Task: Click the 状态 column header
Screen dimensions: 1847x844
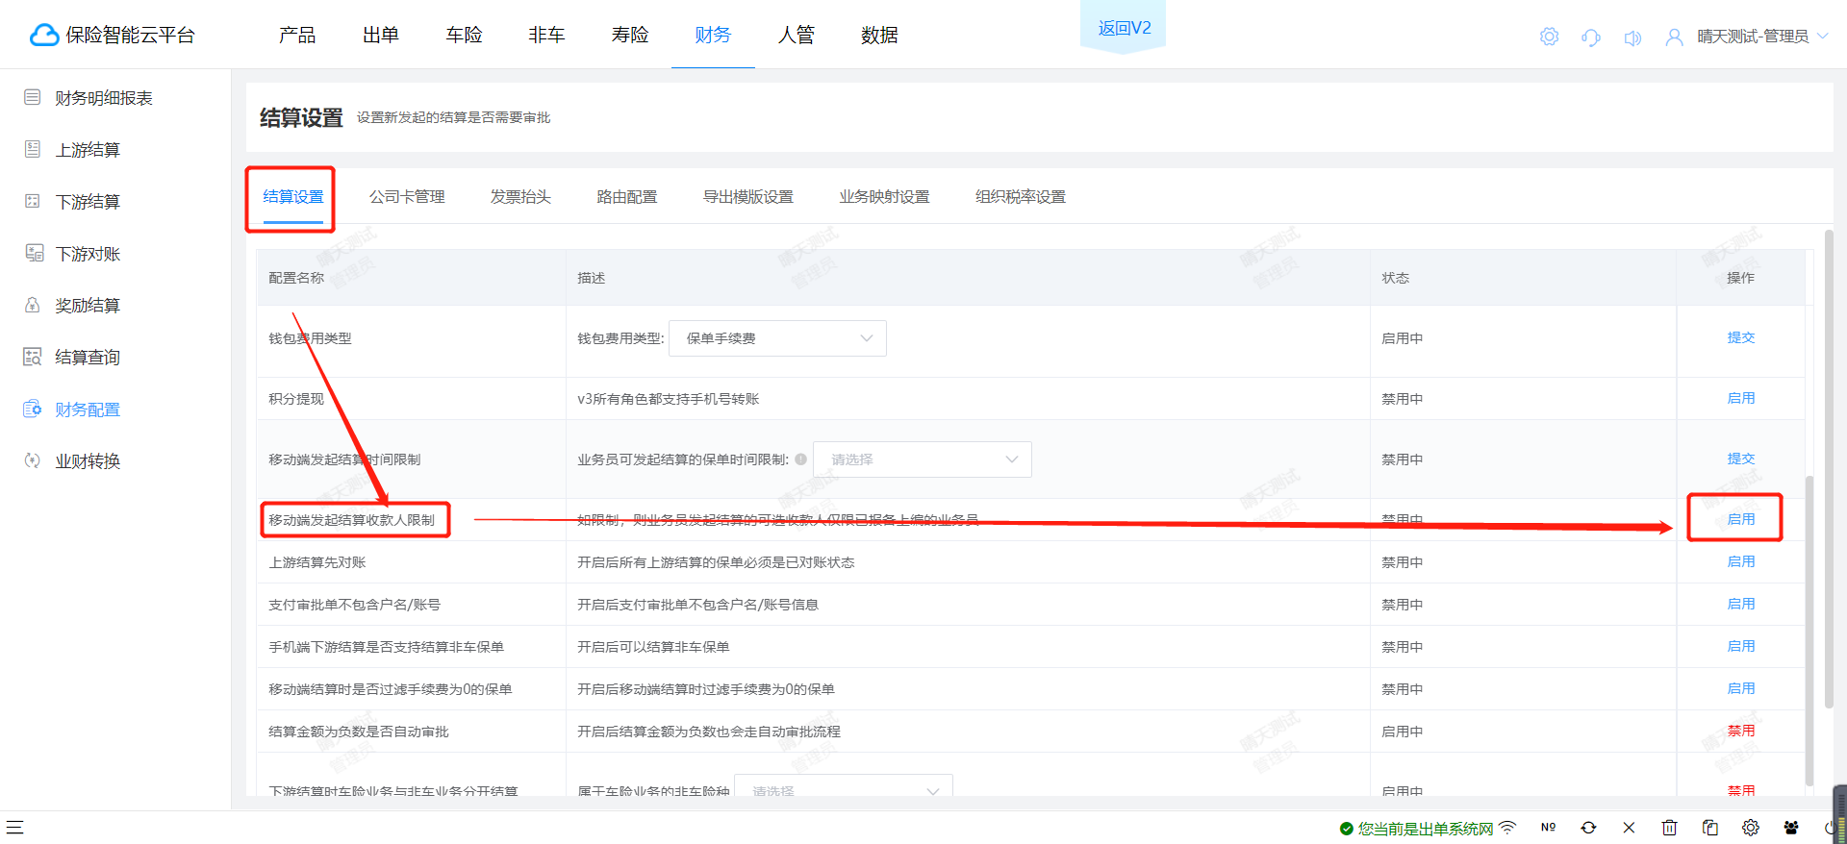Action: tap(1395, 278)
